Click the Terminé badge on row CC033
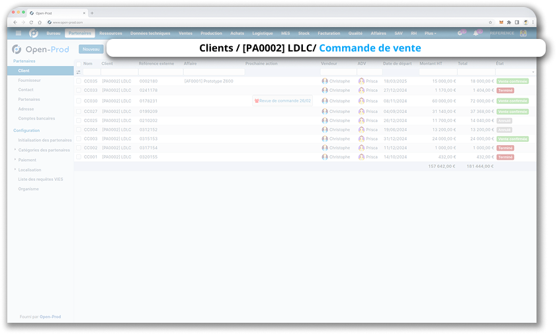The width and height of the screenshot is (557, 334). [505, 90]
